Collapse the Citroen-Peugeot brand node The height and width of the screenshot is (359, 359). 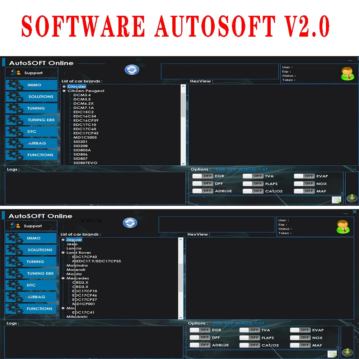tap(64, 91)
